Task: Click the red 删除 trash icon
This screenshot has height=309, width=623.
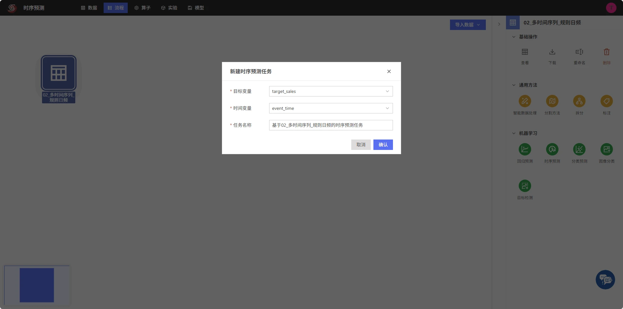Action: click(606, 52)
